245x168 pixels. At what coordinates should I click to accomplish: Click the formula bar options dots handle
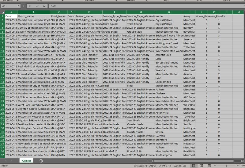pos(24,6)
